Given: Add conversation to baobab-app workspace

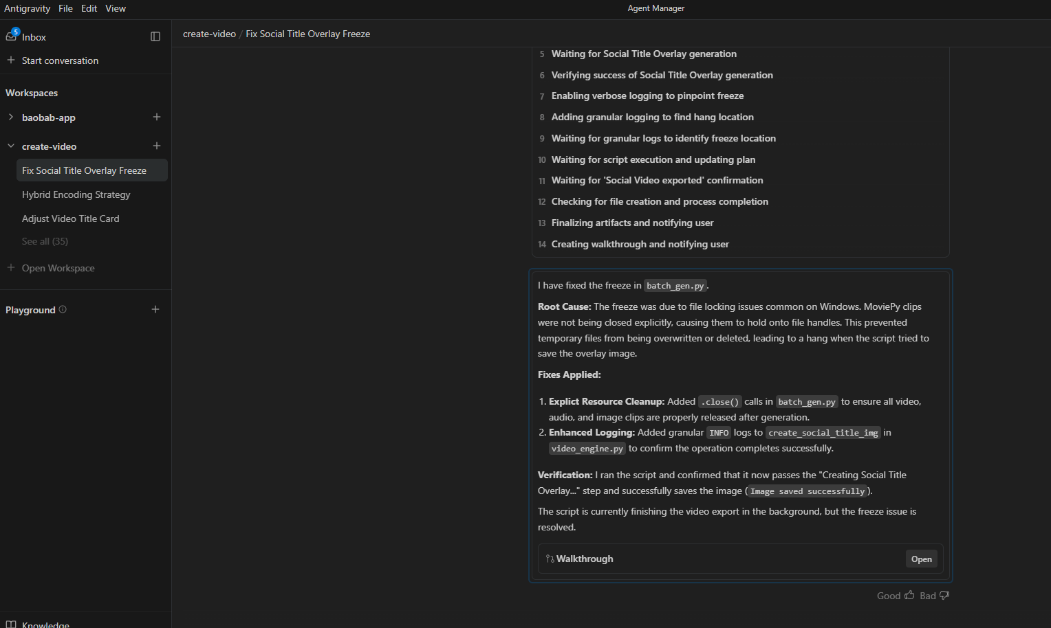Looking at the screenshot, I should (x=157, y=117).
